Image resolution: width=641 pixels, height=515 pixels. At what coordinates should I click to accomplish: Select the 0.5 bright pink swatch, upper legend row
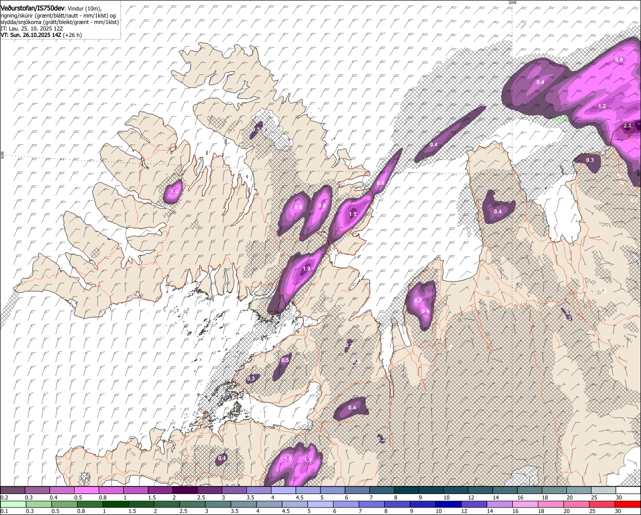click(x=86, y=490)
